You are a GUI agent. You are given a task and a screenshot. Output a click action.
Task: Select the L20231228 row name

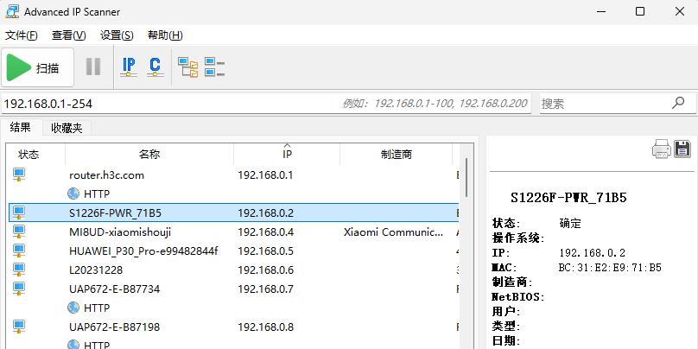point(96,270)
